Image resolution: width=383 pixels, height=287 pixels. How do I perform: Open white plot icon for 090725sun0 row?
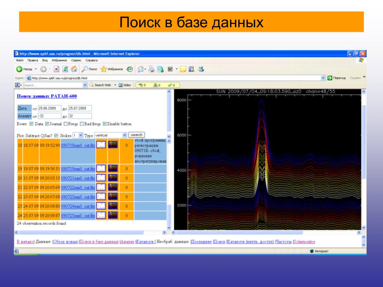101,215
